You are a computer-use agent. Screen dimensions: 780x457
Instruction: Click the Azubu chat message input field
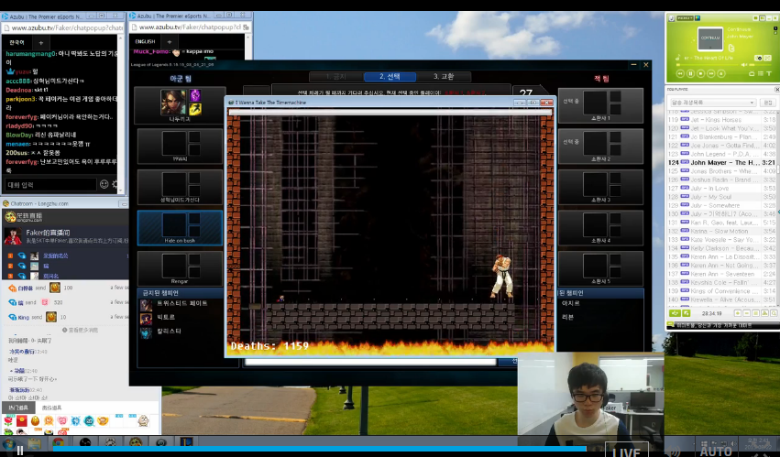click(49, 184)
